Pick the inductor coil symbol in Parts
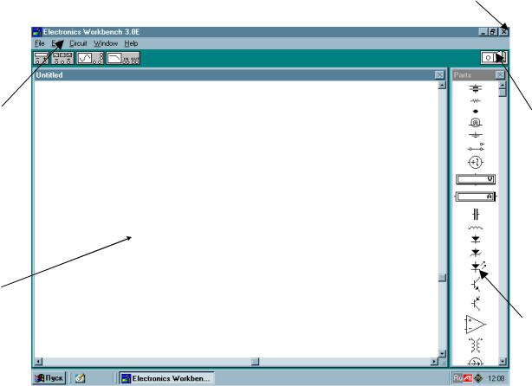This screenshot has width=532, height=386. click(x=476, y=228)
